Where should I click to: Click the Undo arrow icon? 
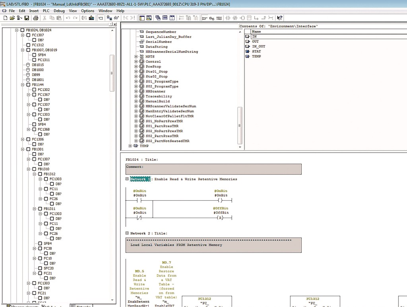[x=68, y=18]
